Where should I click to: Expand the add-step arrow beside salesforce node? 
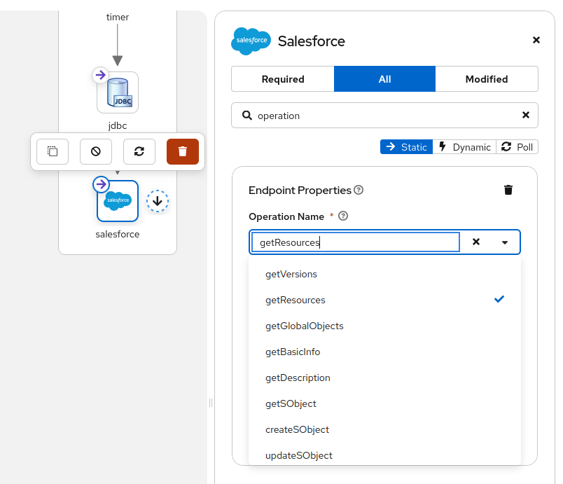(158, 201)
